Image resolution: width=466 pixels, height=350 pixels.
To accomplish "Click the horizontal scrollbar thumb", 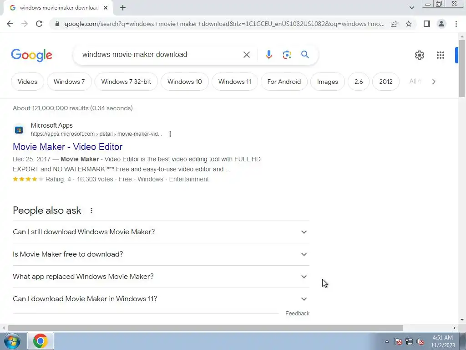I will pyautogui.click(x=205, y=328).
